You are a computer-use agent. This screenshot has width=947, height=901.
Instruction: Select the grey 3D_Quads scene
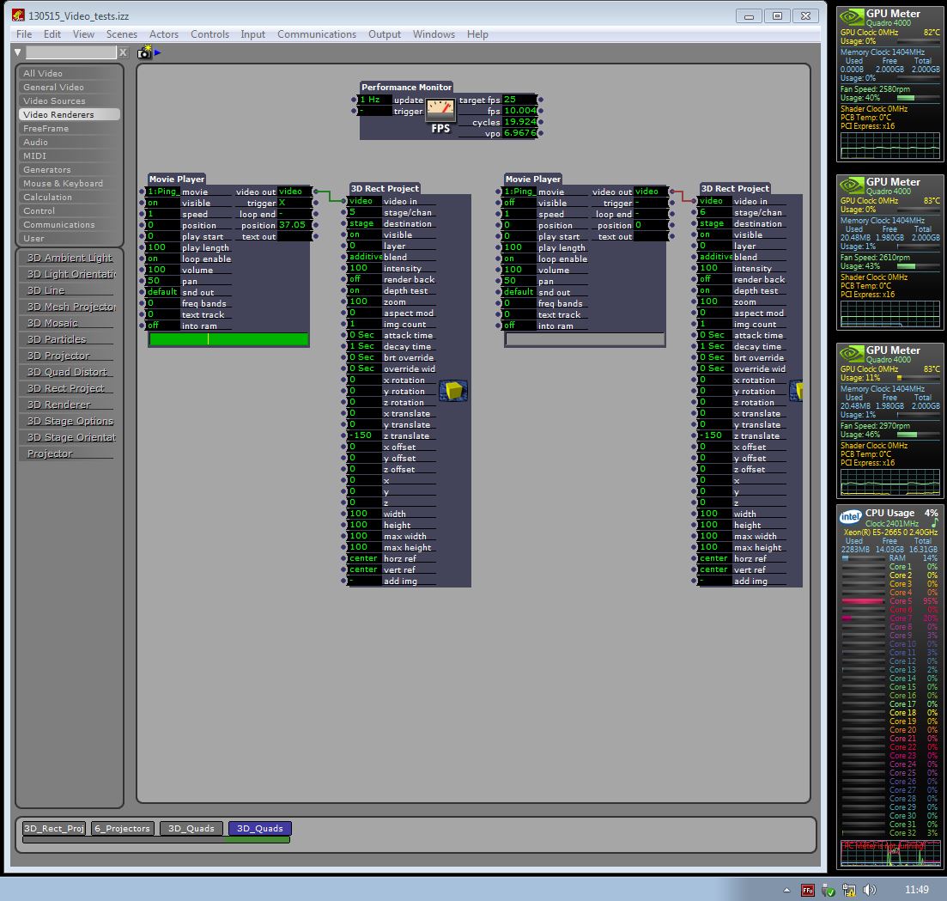tap(191, 829)
